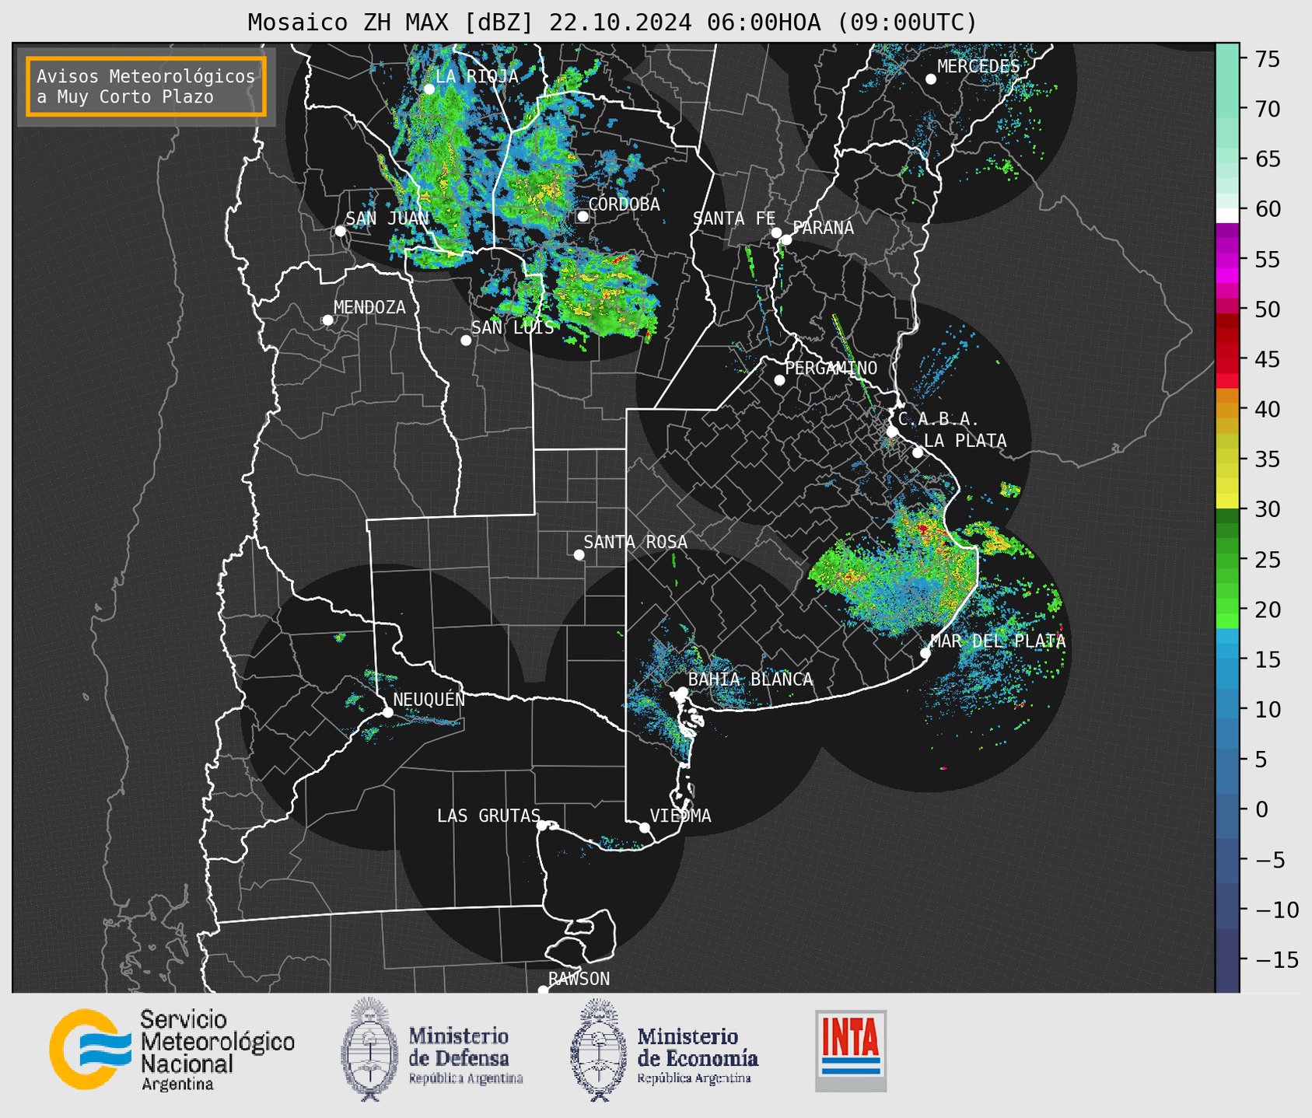1312x1118 pixels.
Task: Click the VIEDMA city marker dot
Action: point(644,828)
